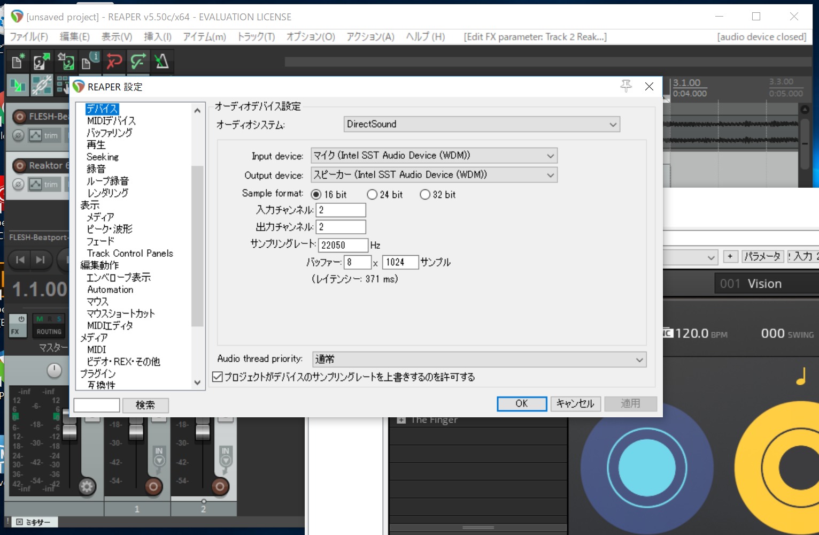Open the Actions (A) menu
This screenshot has width=819, height=535.
[370, 36]
